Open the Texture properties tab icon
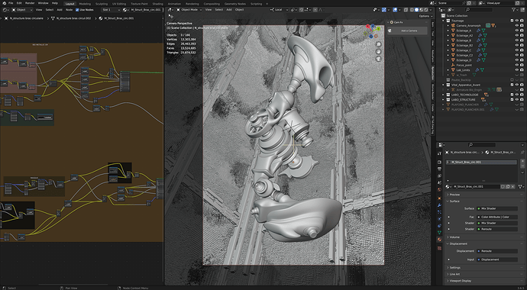The image size is (527, 290). point(440,248)
